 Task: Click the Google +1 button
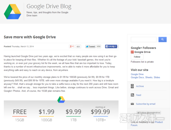72,47
